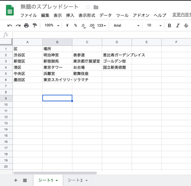Select cell containing 明治神宮
The width and height of the screenshot is (191, 186).
57,55
